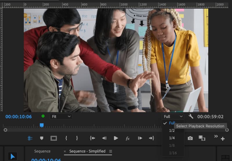Click the Mark Out bracket icon
Screen dimensions: 232x161
click(x=77, y=138)
